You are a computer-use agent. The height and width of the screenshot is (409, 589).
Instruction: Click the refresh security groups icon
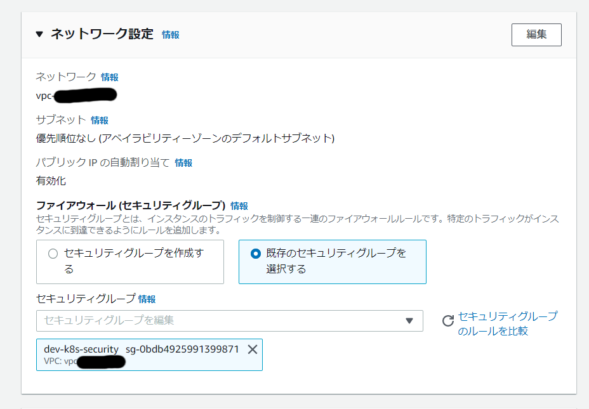pos(447,321)
